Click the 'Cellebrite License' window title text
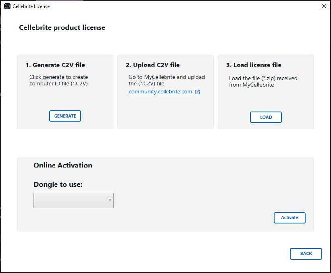 pos(31,6)
